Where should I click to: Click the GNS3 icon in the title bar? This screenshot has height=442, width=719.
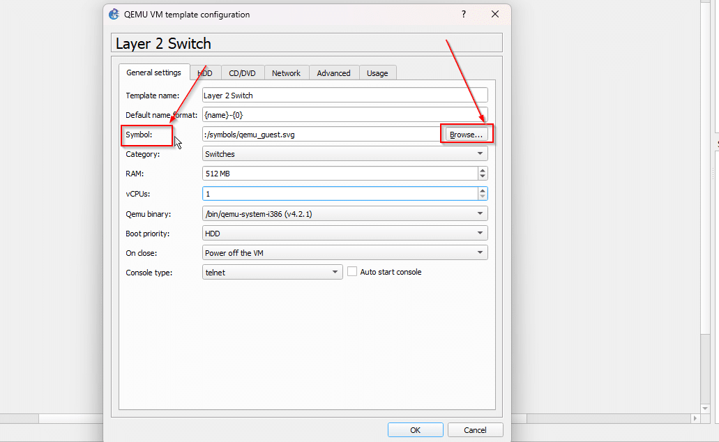113,14
